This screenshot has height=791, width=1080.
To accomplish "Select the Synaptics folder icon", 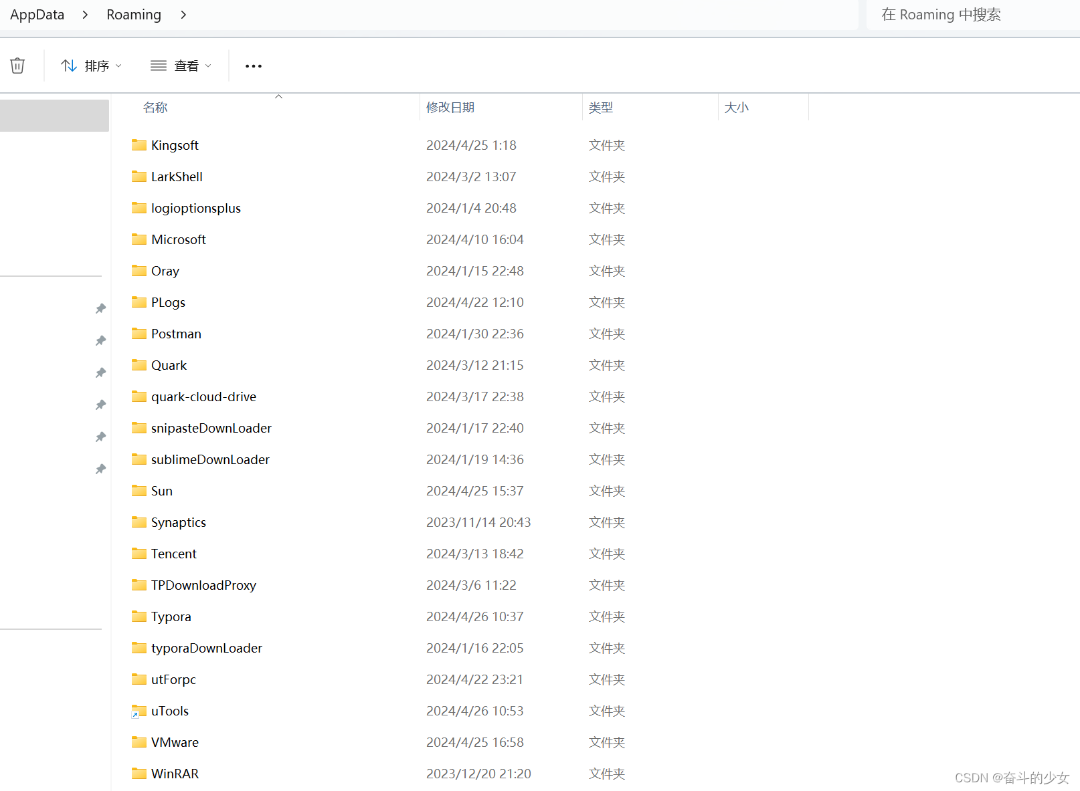I will (x=139, y=522).
